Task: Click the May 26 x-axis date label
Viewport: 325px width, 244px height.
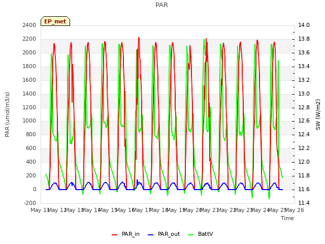Action: (295, 210)
